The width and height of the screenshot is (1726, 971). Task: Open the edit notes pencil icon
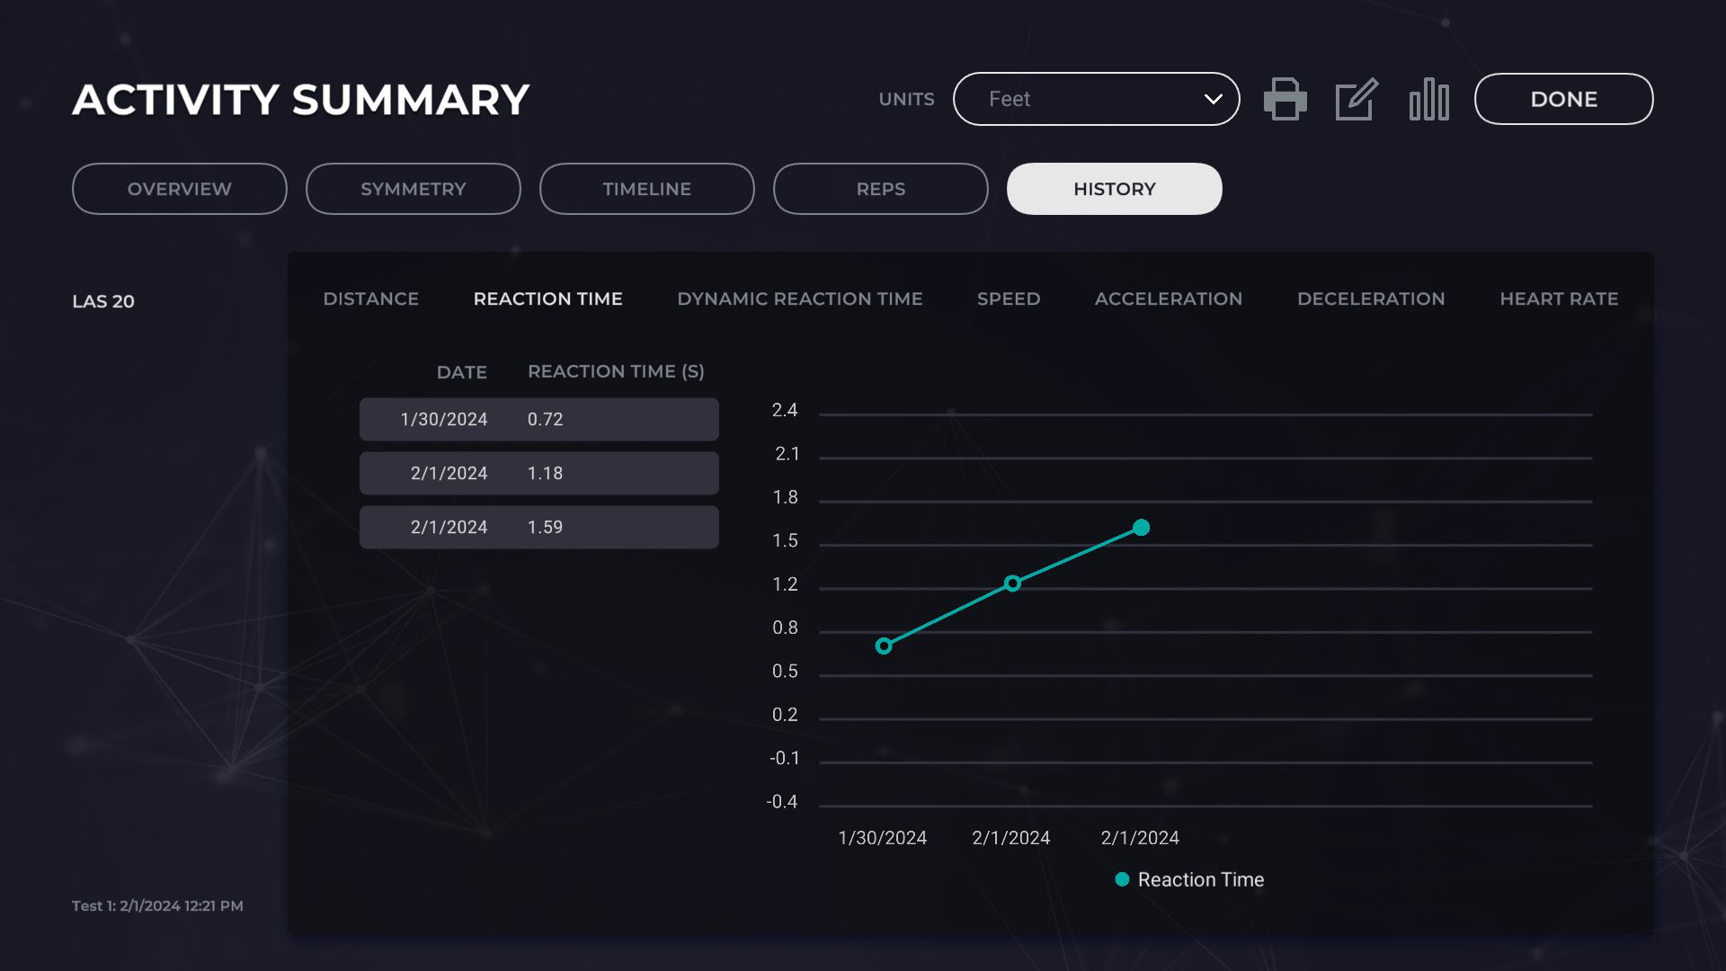[1357, 99]
